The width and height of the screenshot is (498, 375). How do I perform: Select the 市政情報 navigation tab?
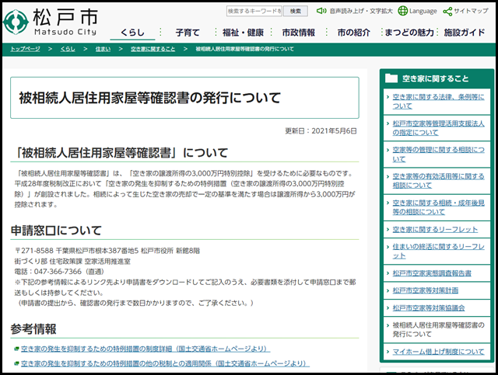[299, 33]
